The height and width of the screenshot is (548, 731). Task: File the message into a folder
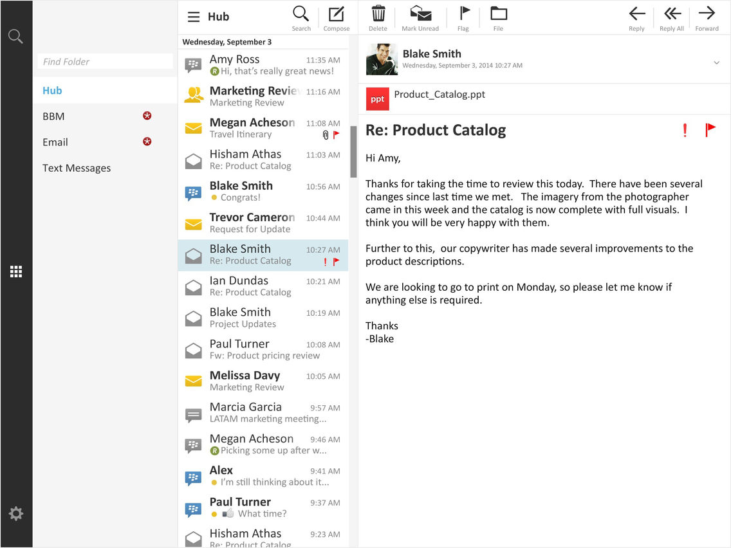coord(498,18)
